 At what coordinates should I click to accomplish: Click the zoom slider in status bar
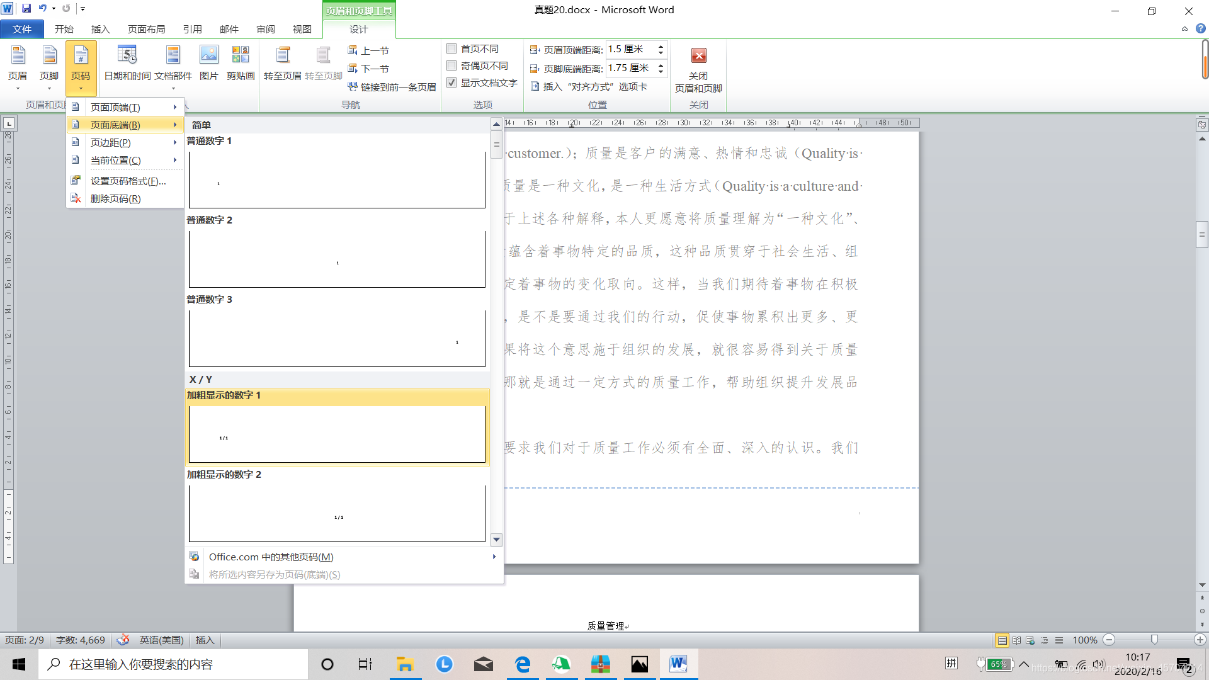pos(1154,640)
